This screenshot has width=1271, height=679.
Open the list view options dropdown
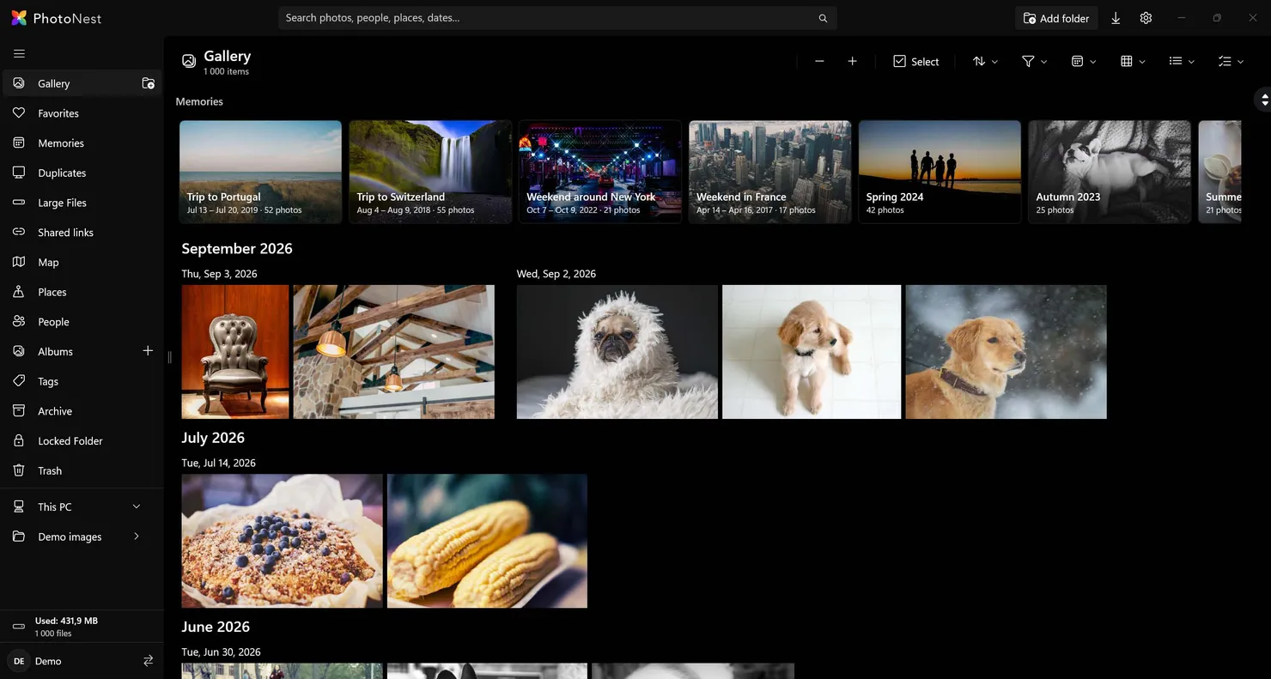tap(1182, 61)
